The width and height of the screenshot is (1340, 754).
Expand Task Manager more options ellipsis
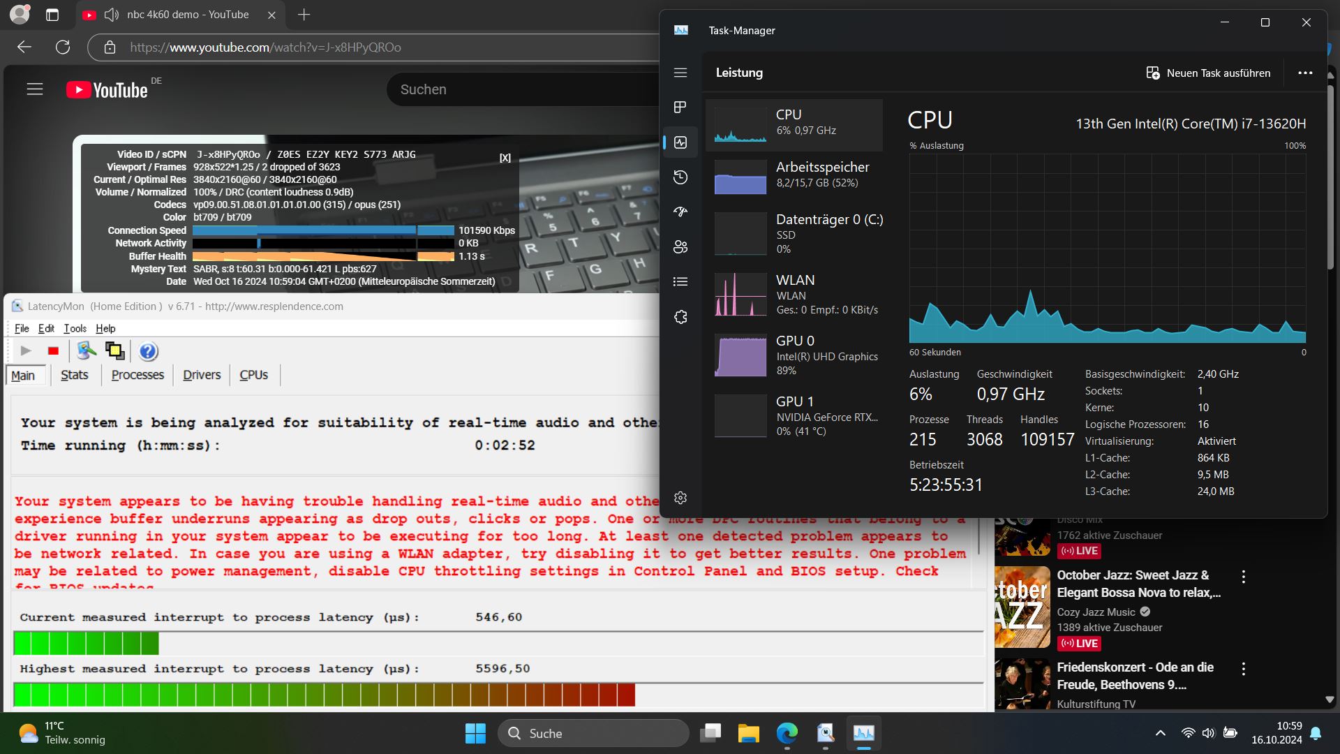1305,73
